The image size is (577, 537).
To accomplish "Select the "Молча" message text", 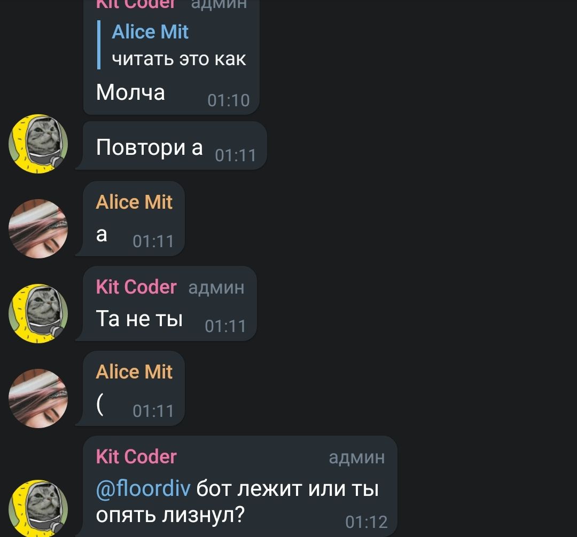I will 130,92.
